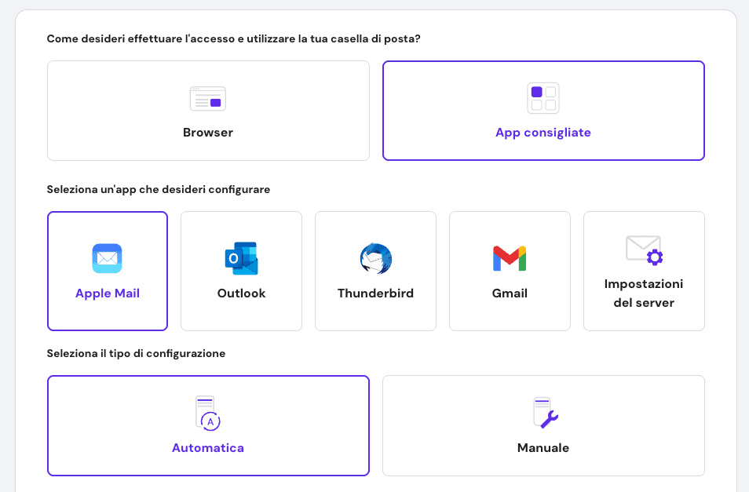The image size is (749, 492).
Task: Click the Apple Mail label text
Action: tap(108, 293)
